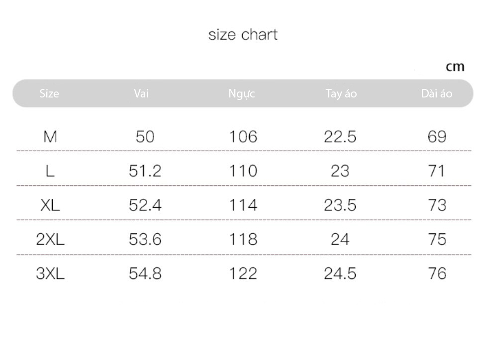Choose the 2XL size row label
The height and width of the screenshot is (362, 484).
pyautogui.click(x=50, y=239)
